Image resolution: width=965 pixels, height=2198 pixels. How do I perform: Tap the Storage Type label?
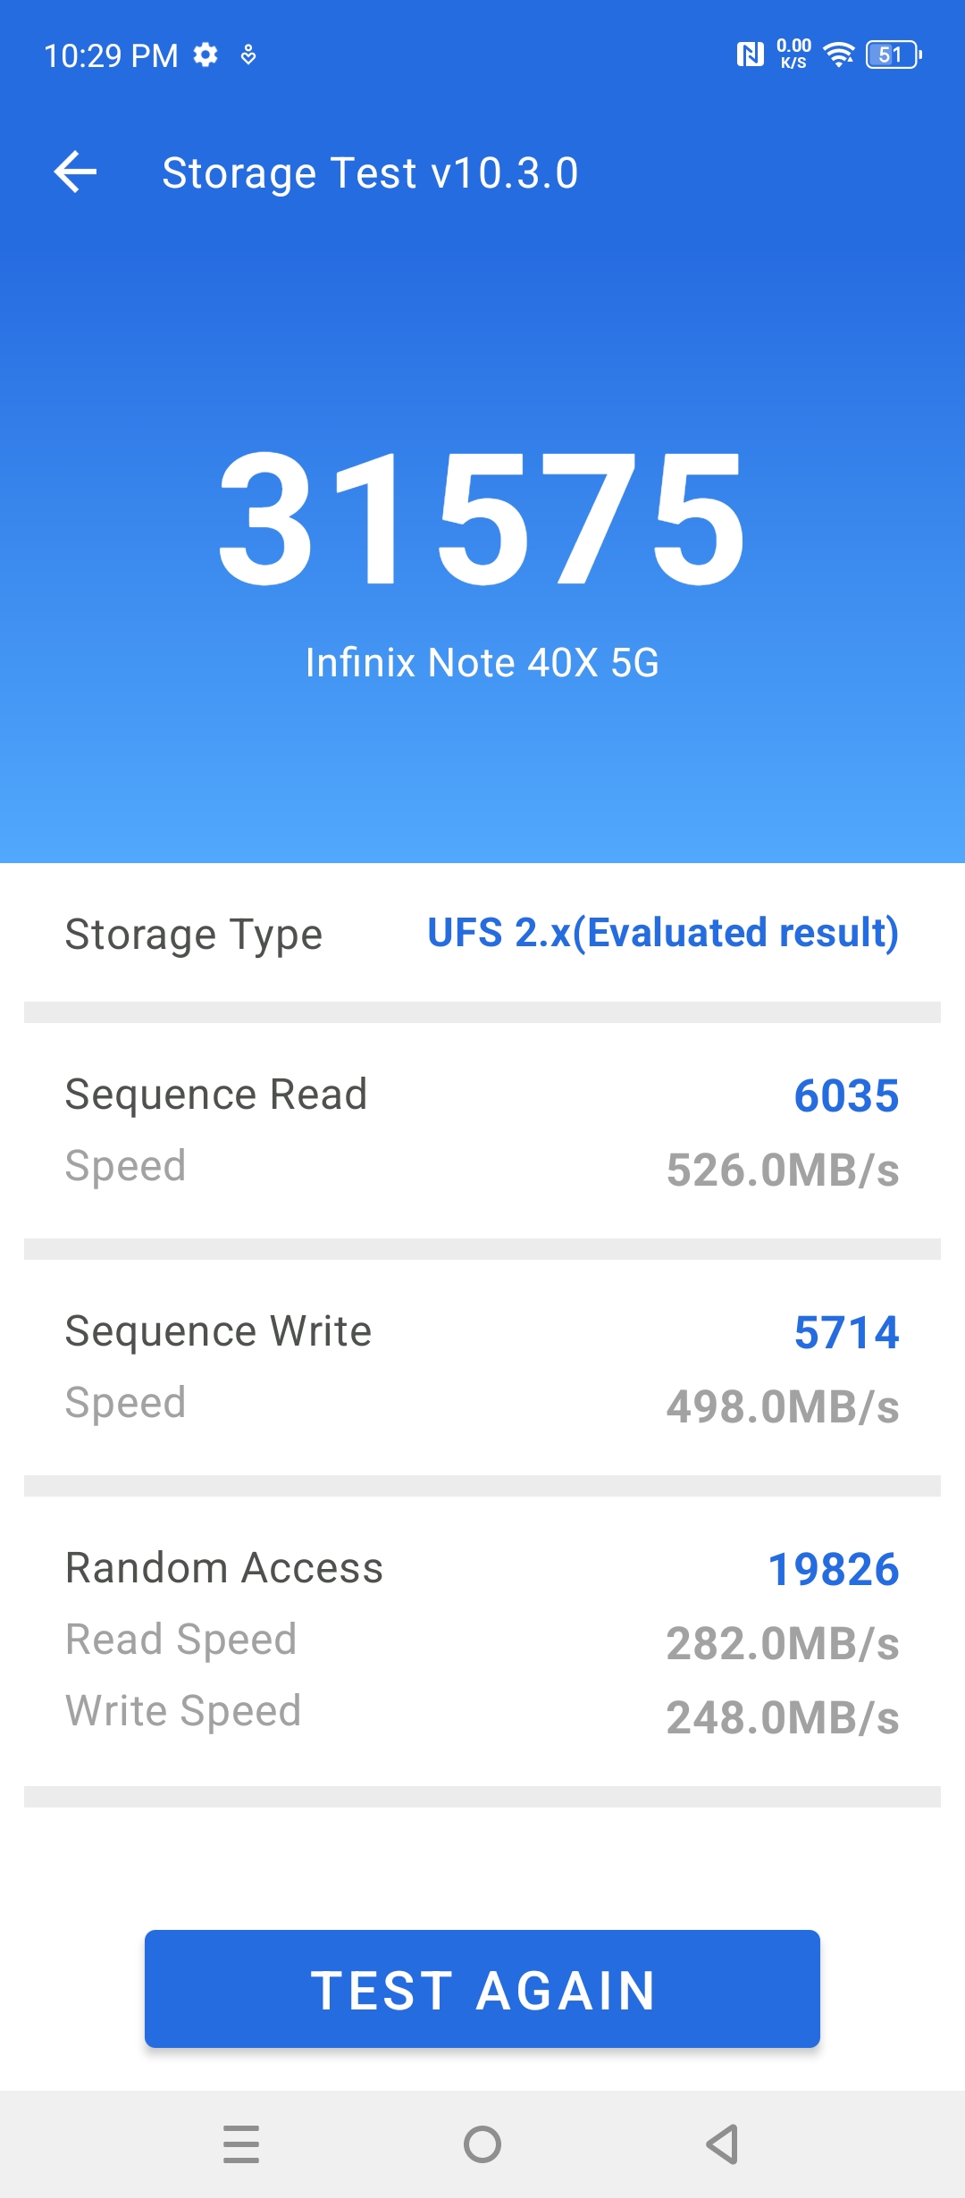click(194, 935)
